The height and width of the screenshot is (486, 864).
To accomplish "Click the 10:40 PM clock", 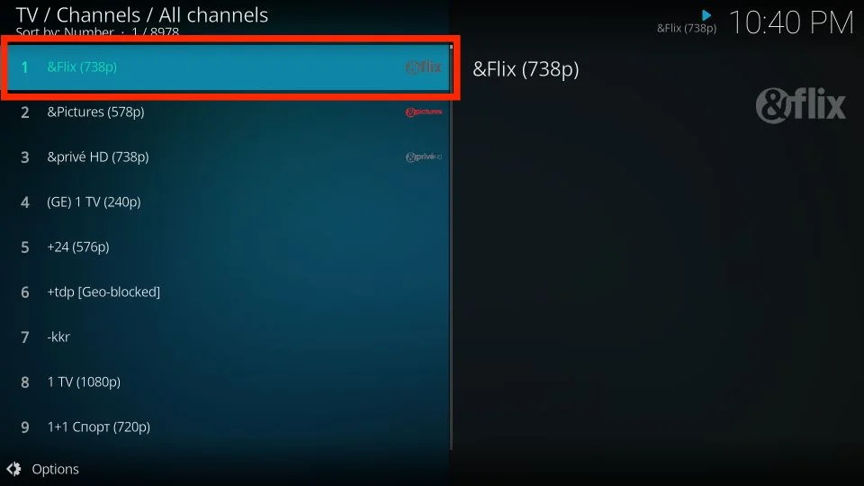I will pyautogui.click(x=791, y=23).
